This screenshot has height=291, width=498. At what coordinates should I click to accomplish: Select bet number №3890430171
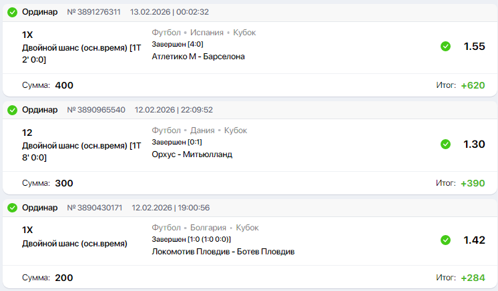click(94, 208)
